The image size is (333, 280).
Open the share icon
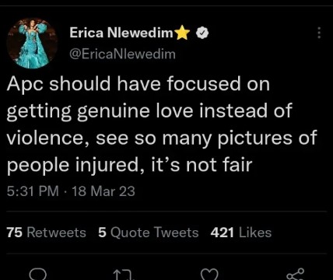click(296, 275)
